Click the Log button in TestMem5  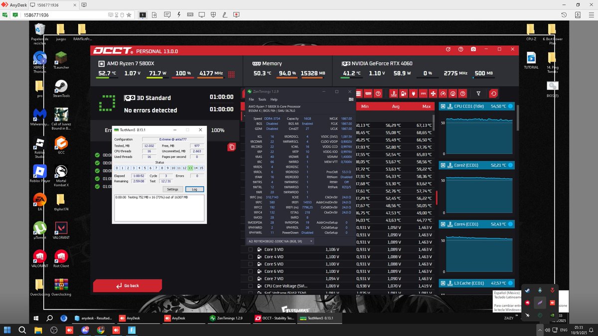point(194,189)
